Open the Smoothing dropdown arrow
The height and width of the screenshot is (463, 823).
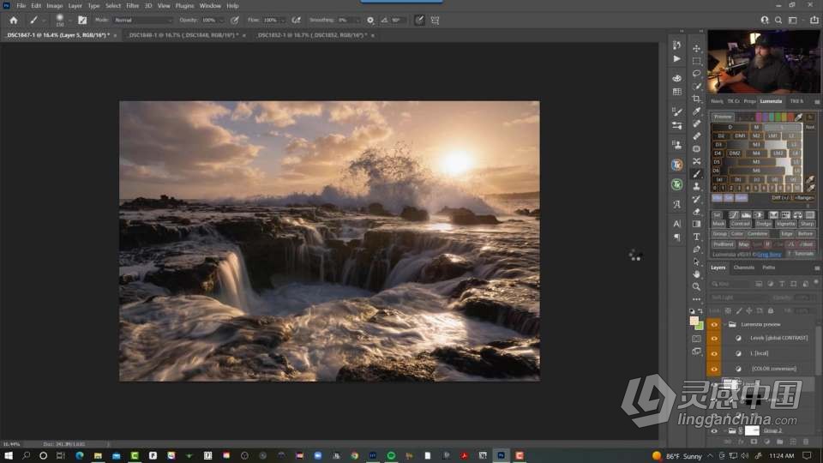click(358, 21)
